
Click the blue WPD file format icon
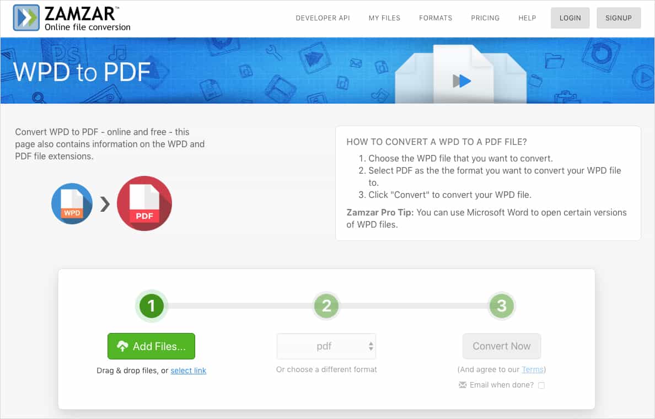(x=72, y=203)
